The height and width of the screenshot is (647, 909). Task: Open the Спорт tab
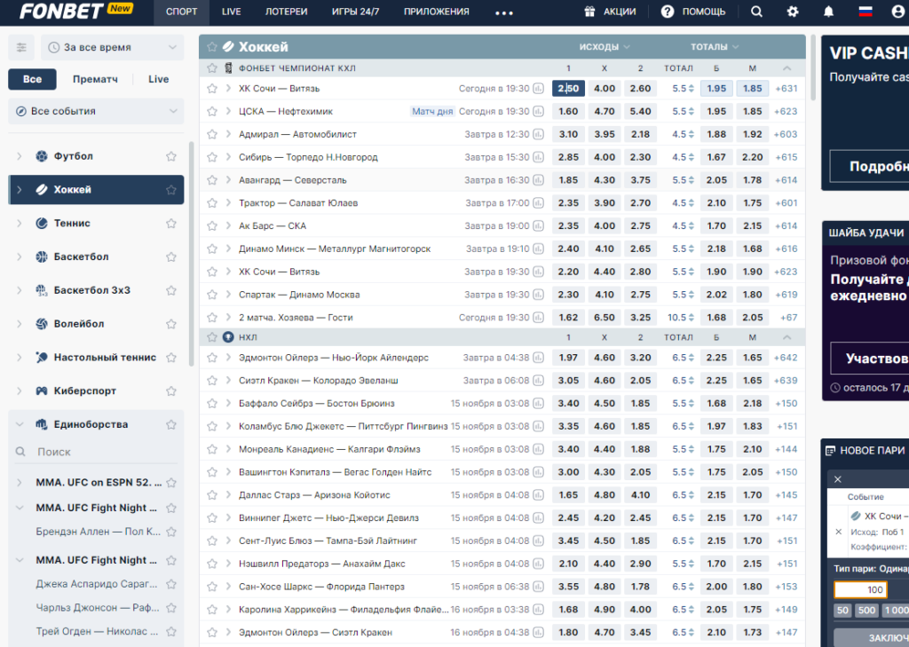pos(181,12)
